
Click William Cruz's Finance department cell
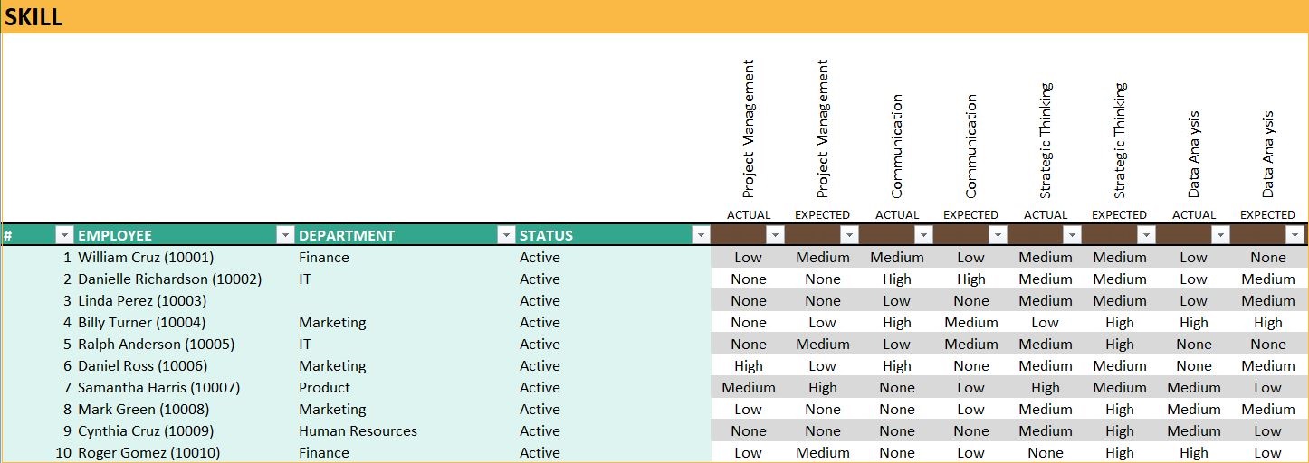click(406, 257)
